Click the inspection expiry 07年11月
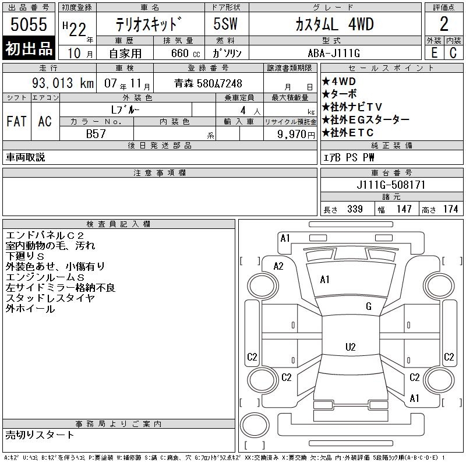Screen dimensions: 466x466 (x=127, y=83)
